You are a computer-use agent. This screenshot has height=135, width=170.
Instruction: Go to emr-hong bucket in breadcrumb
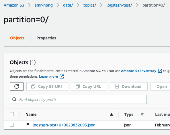click(44, 5)
